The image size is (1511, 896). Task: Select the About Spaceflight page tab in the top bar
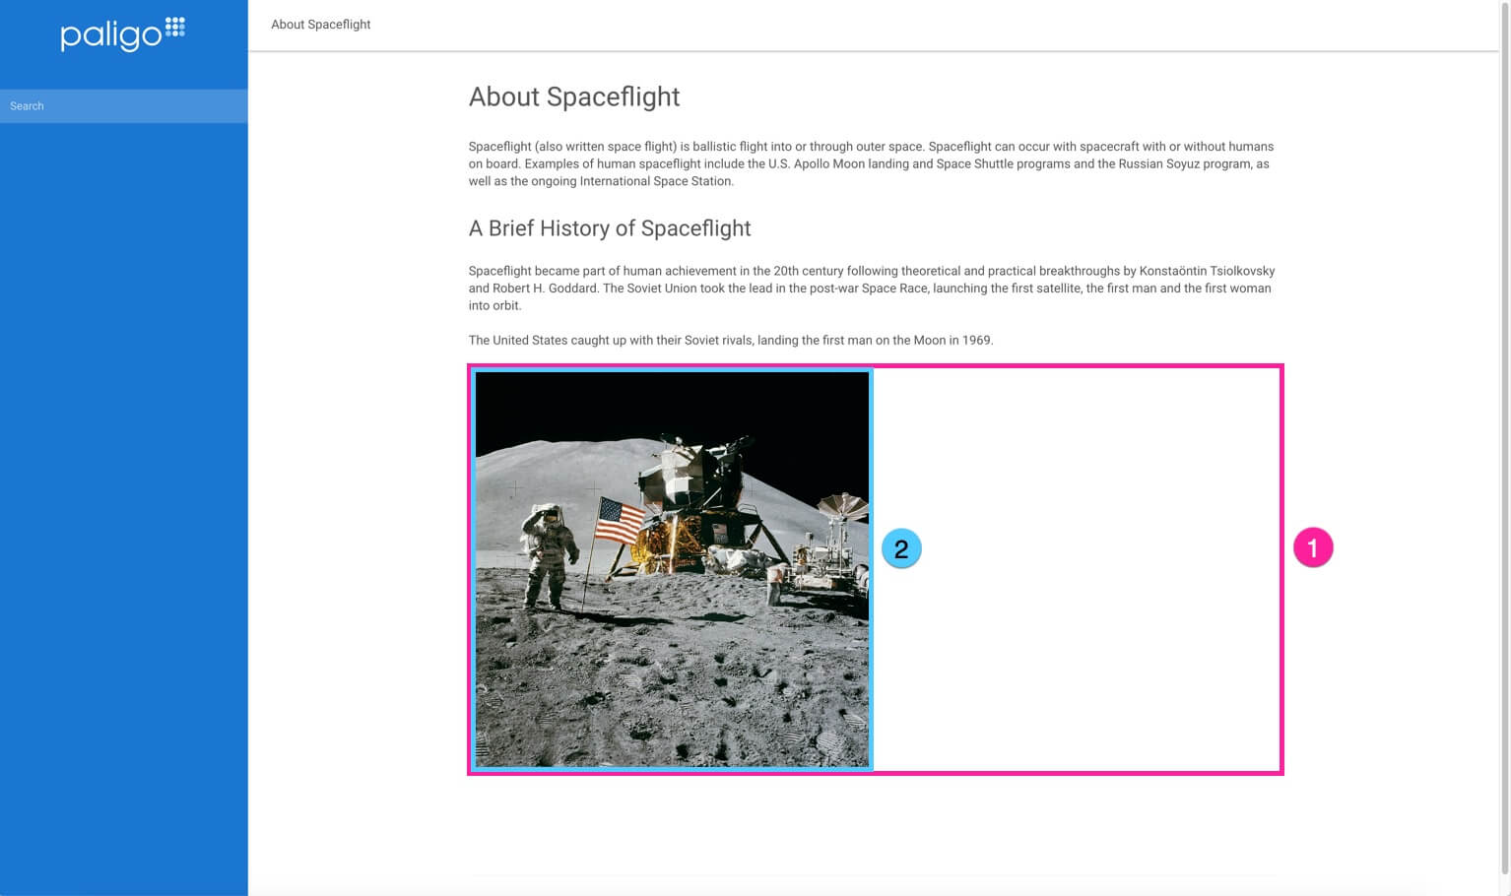tap(320, 24)
